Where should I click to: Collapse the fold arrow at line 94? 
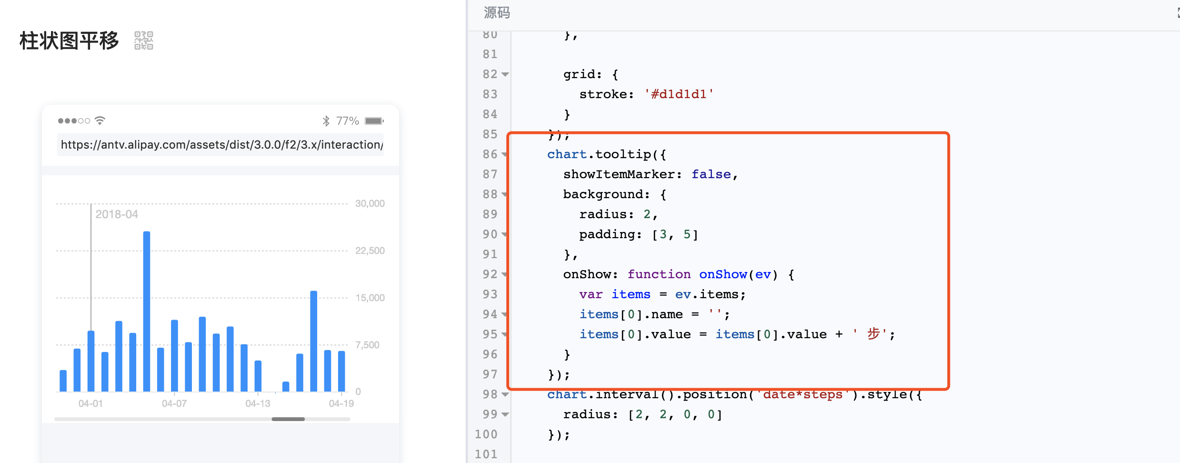point(505,314)
